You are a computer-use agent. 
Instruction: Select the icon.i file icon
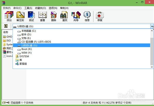(x=4, y=56)
